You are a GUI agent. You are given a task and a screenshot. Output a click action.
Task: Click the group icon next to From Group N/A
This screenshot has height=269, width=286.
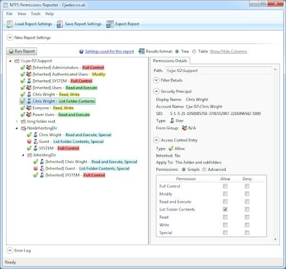pyautogui.click(x=184, y=128)
